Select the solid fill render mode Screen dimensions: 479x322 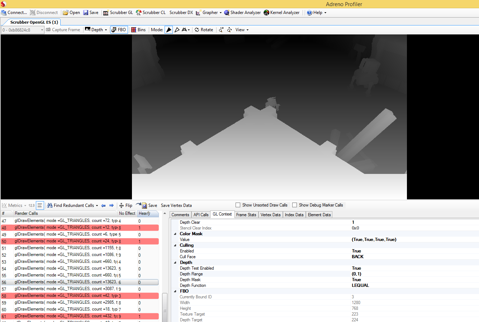[x=169, y=30]
